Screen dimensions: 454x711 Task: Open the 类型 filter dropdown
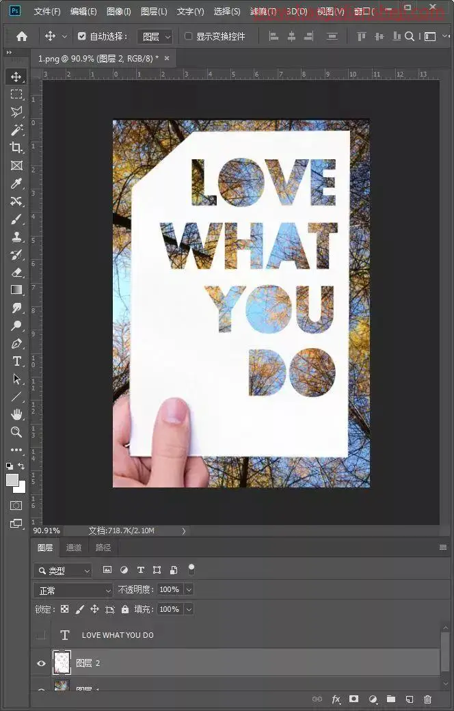click(x=63, y=570)
